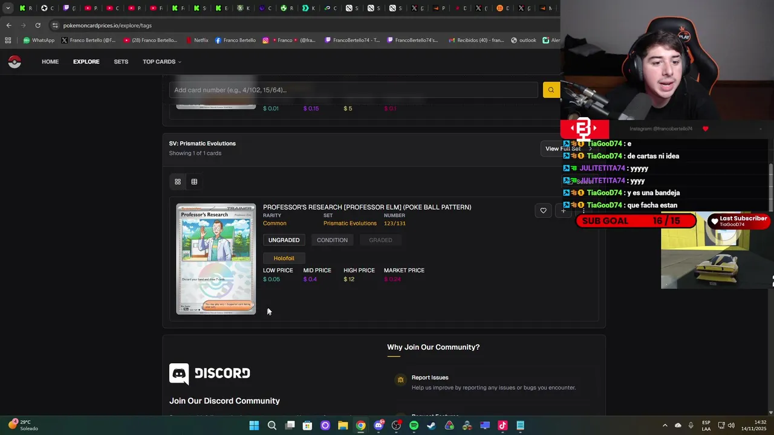Click the $ 12 high price value
The image size is (774, 435).
(349, 279)
